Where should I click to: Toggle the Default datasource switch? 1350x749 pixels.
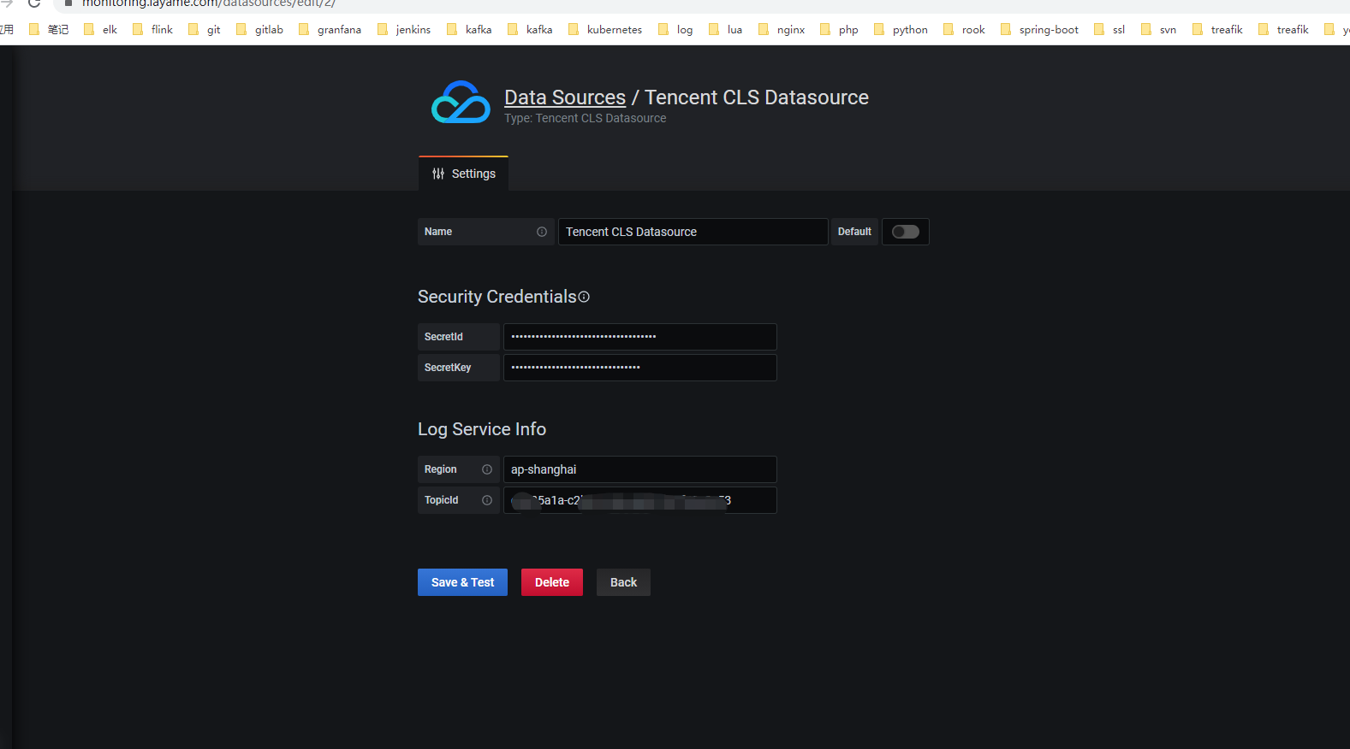coord(906,232)
